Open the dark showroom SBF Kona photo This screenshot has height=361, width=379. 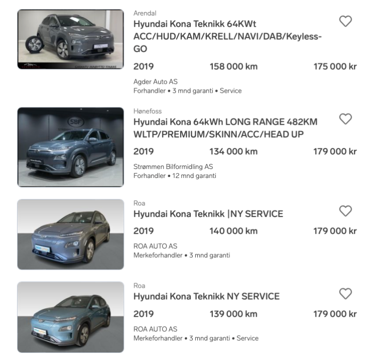(x=70, y=147)
